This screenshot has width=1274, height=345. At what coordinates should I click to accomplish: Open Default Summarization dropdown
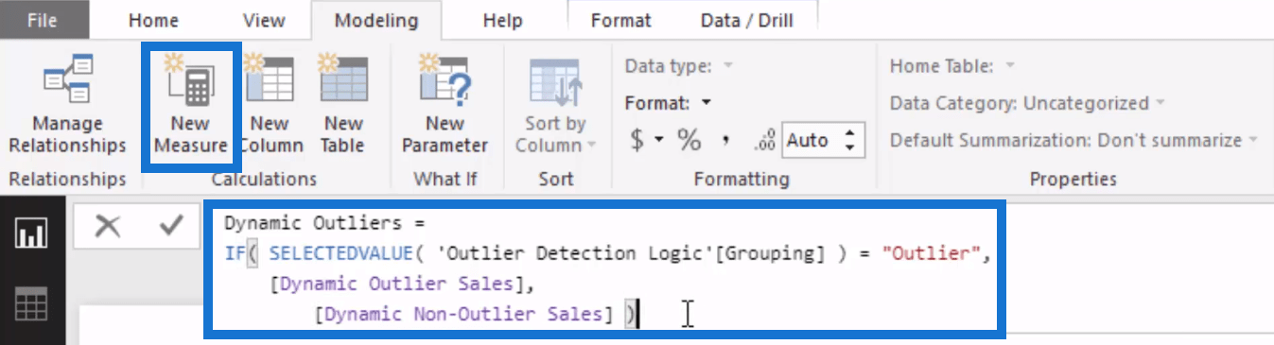pos(1074,140)
